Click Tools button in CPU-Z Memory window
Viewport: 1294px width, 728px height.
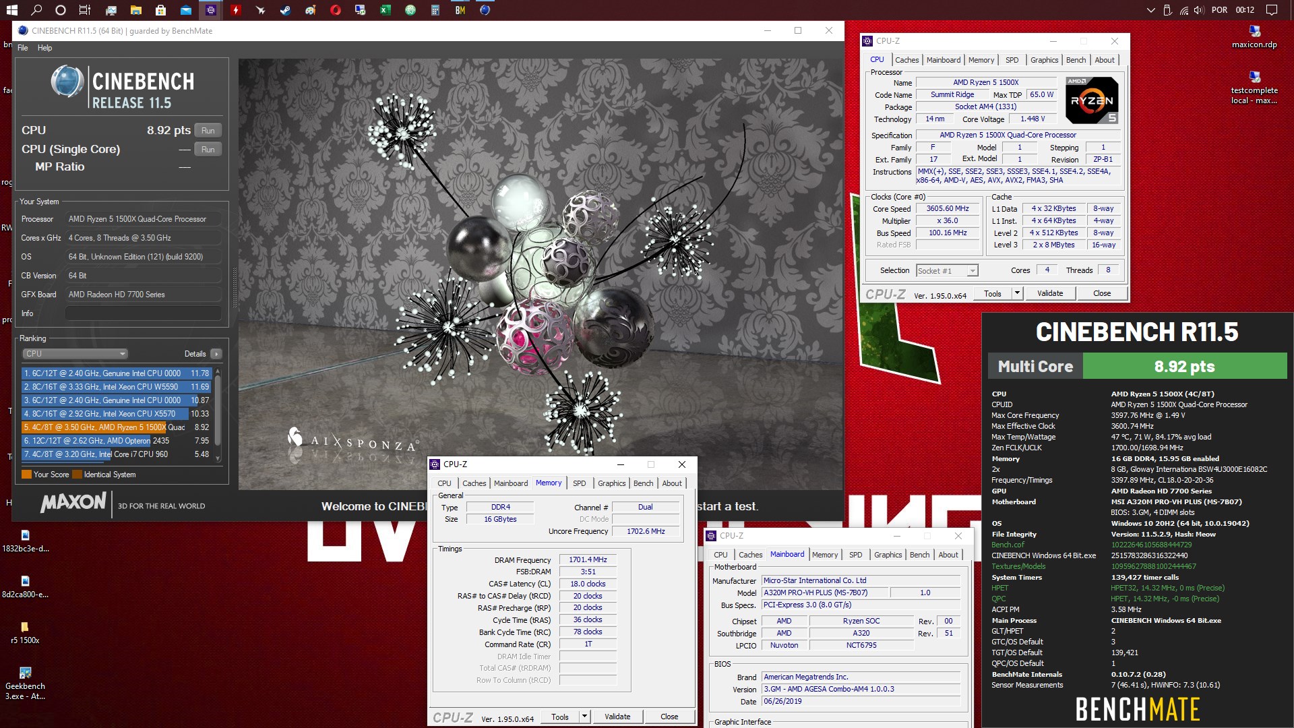(x=560, y=717)
